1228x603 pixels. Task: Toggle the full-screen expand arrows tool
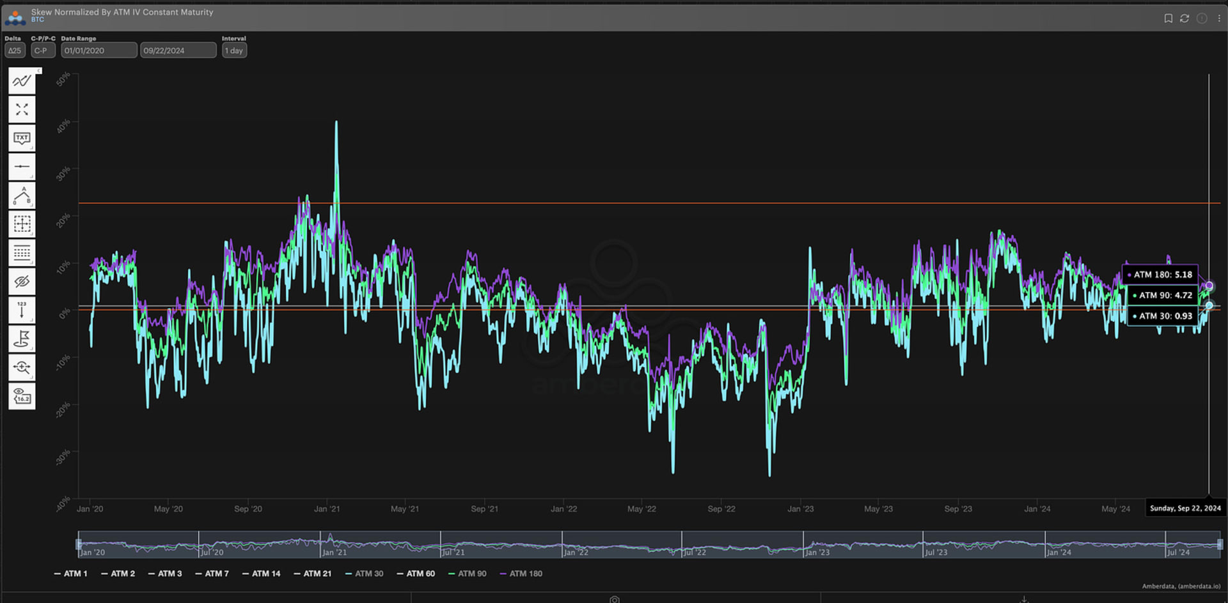click(x=22, y=110)
